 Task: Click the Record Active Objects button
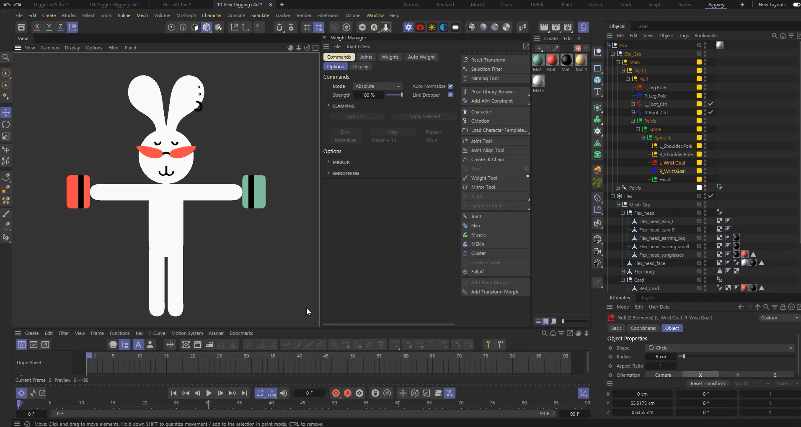[x=336, y=393]
